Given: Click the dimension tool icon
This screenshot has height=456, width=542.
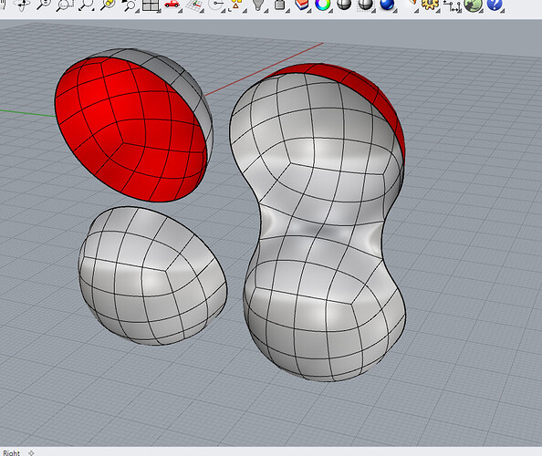Looking at the screenshot, I should tap(453, 5).
